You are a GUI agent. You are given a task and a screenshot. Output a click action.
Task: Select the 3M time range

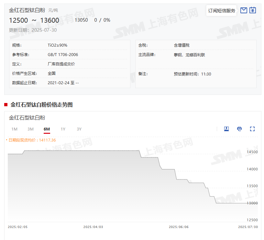(30, 129)
